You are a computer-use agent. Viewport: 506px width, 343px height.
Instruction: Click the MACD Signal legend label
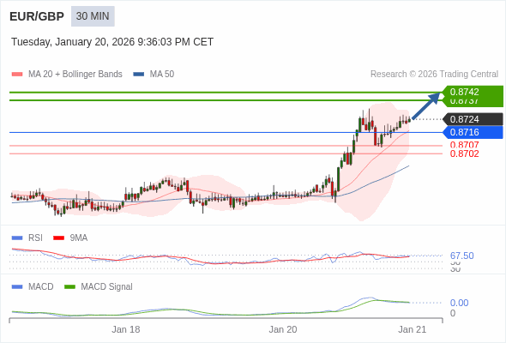point(107,287)
